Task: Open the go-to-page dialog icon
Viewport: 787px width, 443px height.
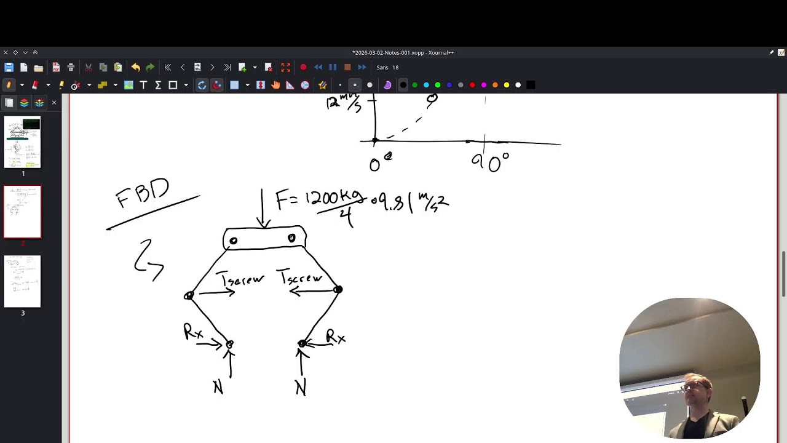Action: pos(197,67)
